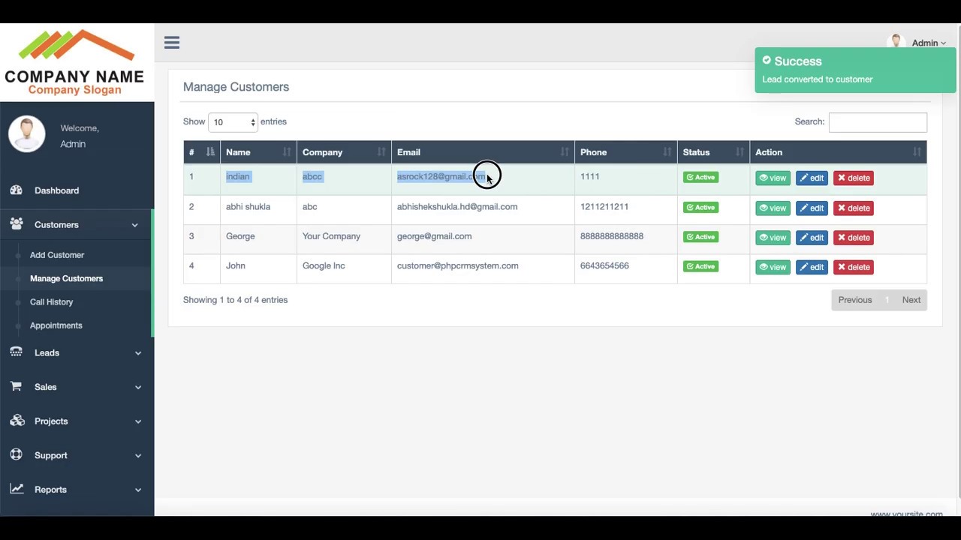Click Active status badge for John
Screen dimensions: 961x540
(700, 266)
